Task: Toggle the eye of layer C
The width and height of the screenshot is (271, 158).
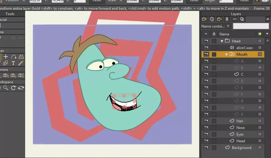Action: click(206, 74)
